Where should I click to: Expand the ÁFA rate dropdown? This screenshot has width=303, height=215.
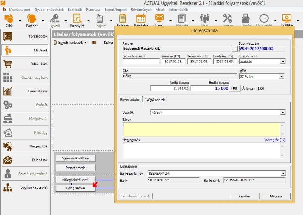point(282,76)
